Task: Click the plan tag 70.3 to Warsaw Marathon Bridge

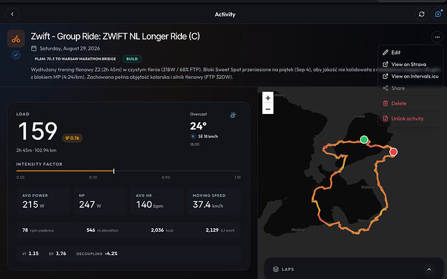Action: tap(75, 59)
